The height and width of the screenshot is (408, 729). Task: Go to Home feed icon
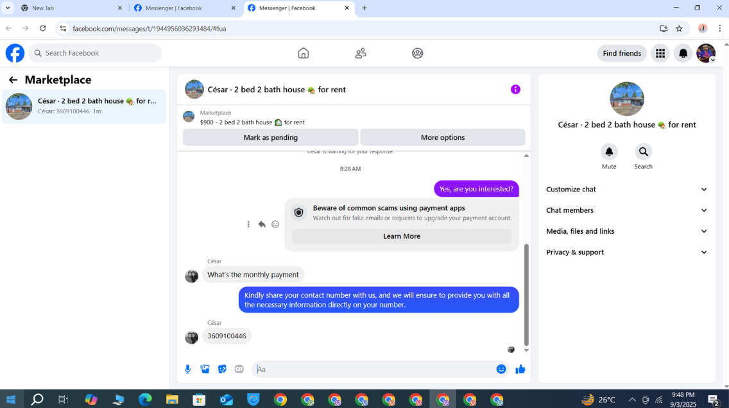[x=303, y=53]
